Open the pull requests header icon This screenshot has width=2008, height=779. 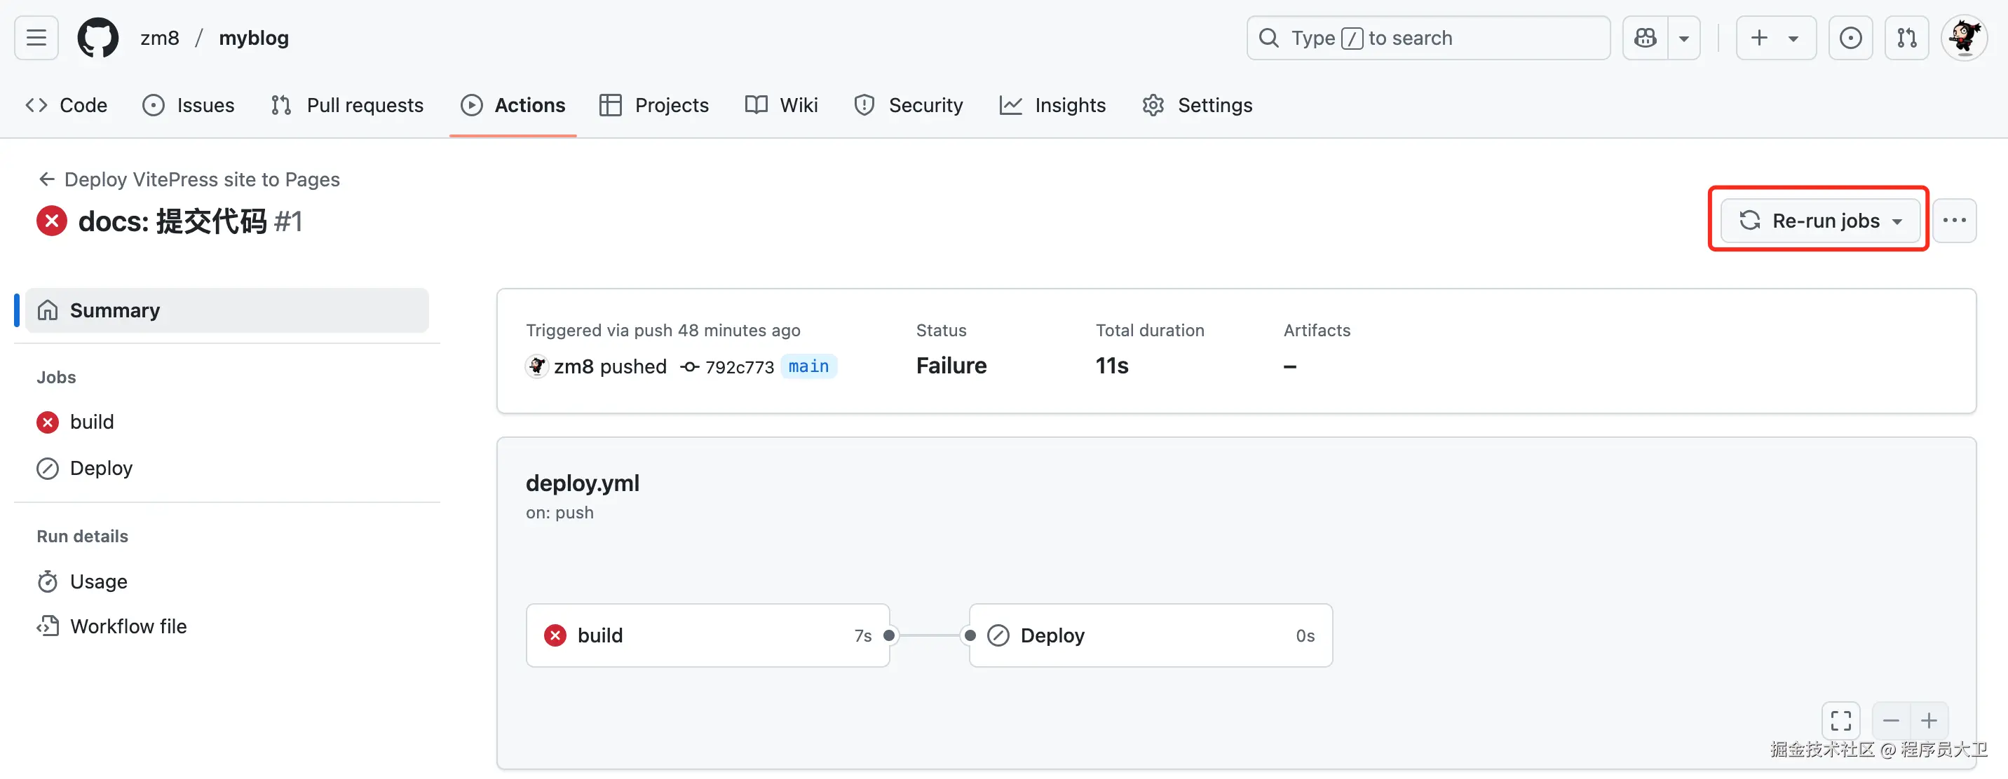coord(1906,37)
